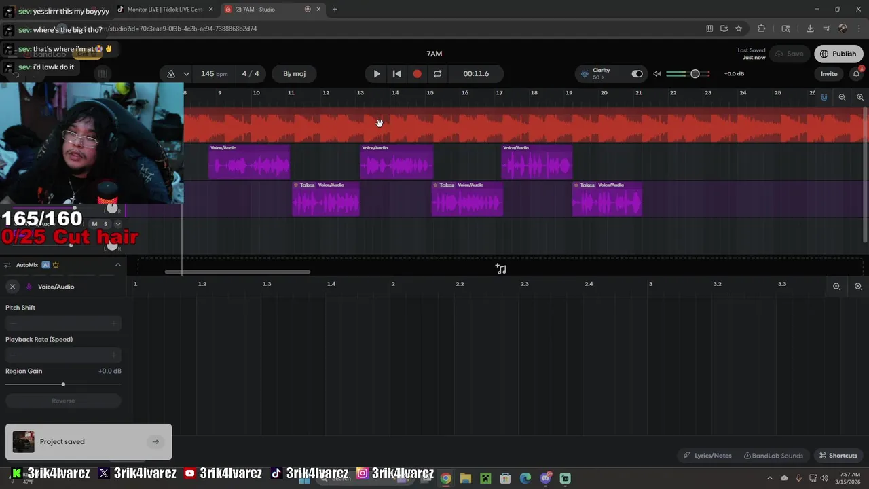Screen dimensions: 869x489
Task: Open the 4 / 4 time signature selector
Action: 251,73
